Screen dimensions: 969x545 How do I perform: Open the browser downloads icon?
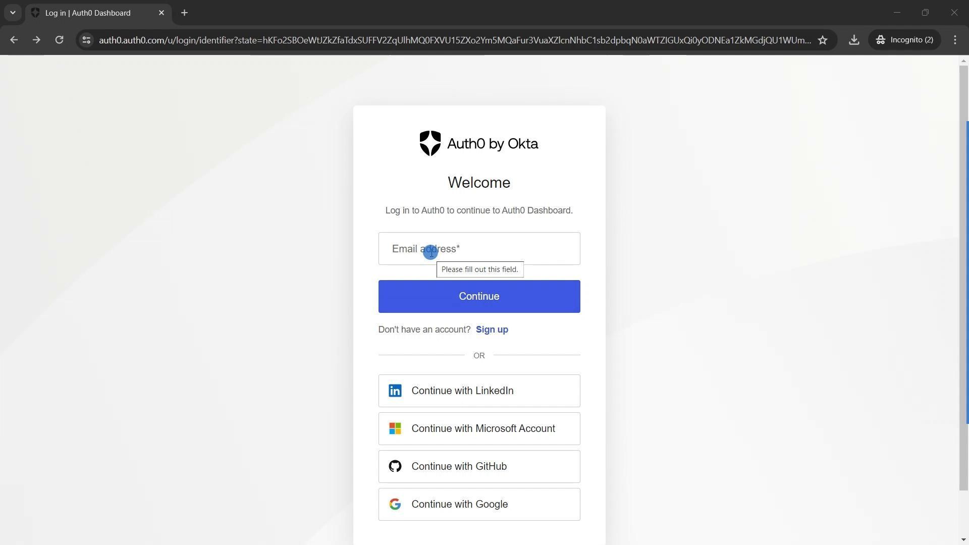(854, 40)
